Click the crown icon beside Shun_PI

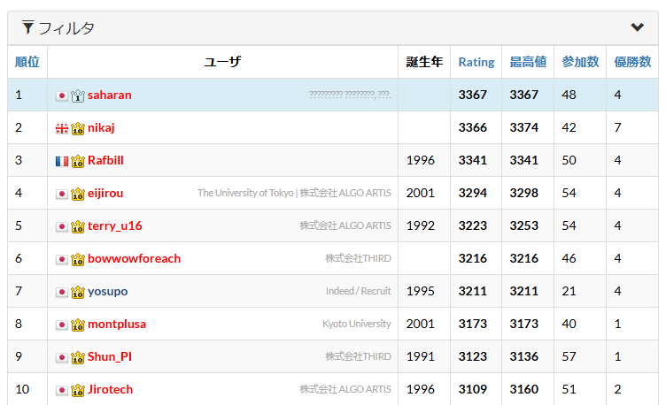tap(77, 357)
